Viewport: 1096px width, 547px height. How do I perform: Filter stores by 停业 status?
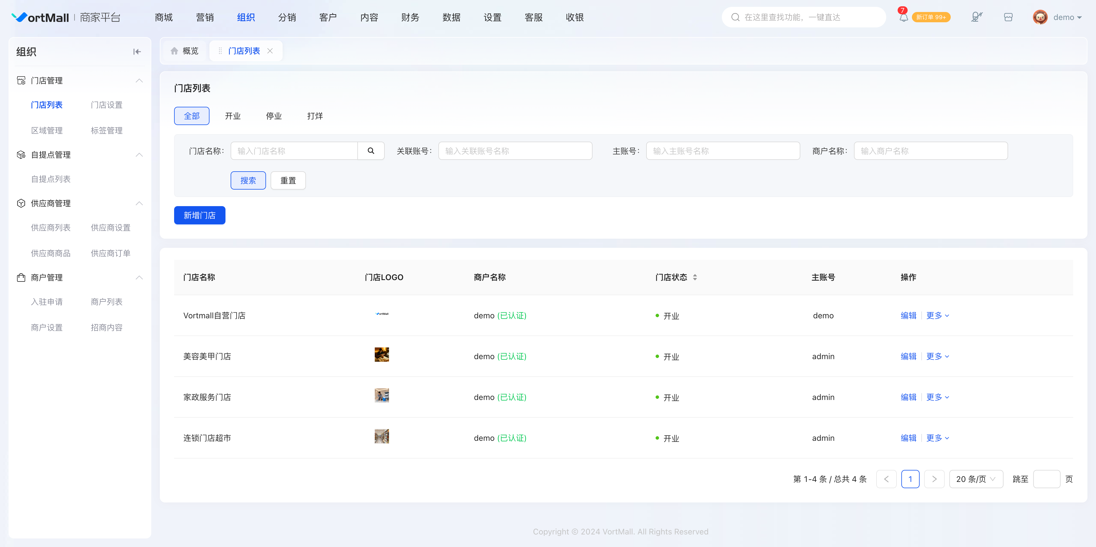point(274,116)
